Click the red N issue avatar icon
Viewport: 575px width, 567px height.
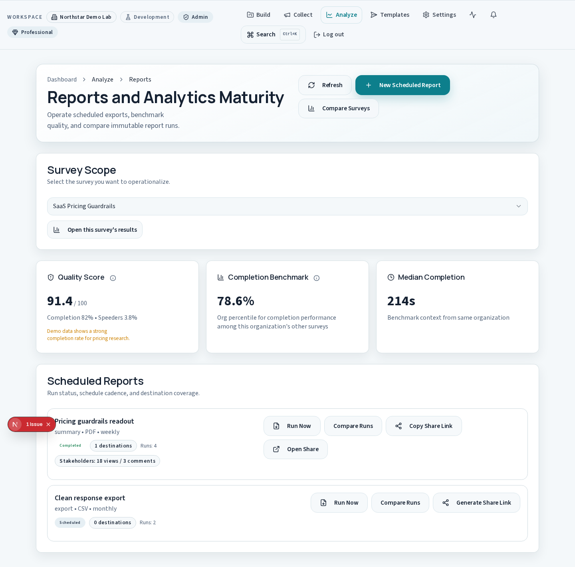tap(15, 424)
